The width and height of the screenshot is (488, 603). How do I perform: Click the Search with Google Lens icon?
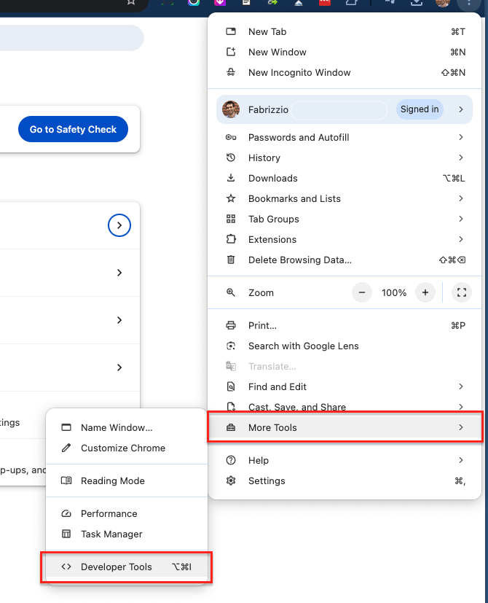tap(231, 346)
